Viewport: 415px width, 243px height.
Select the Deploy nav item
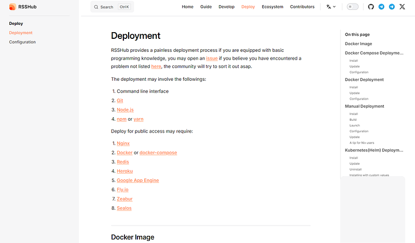pyautogui.click(x=248, y=7)
